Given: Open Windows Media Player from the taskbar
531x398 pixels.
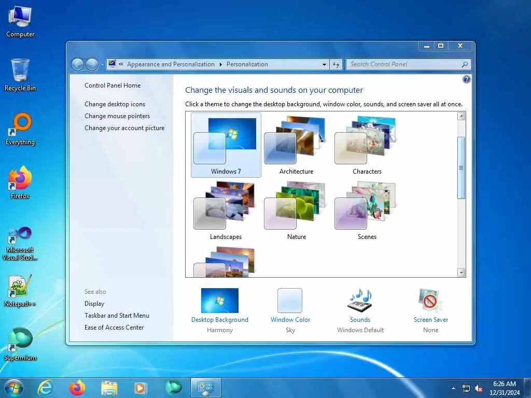Looking at the screenshot, I should pyautogui.click(x=140, y=388).
